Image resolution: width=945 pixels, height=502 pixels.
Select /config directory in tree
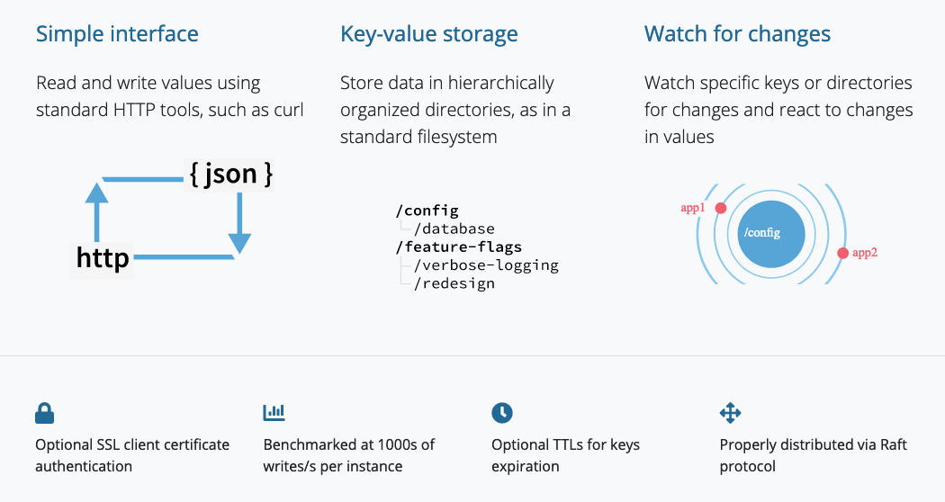coord(427,211)
